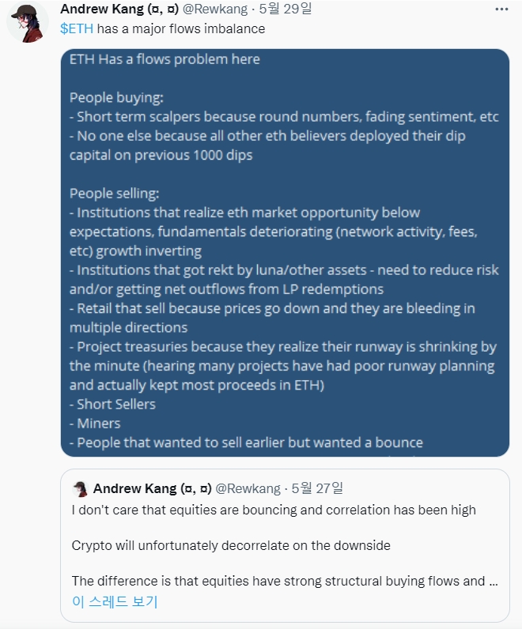The height and width of the screenshot is (629, 522).
Task: Click the "People selling:" line in image
Action: (x=116, y=194)
